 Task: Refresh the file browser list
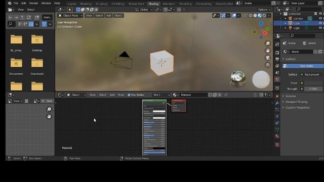point(29,18)
